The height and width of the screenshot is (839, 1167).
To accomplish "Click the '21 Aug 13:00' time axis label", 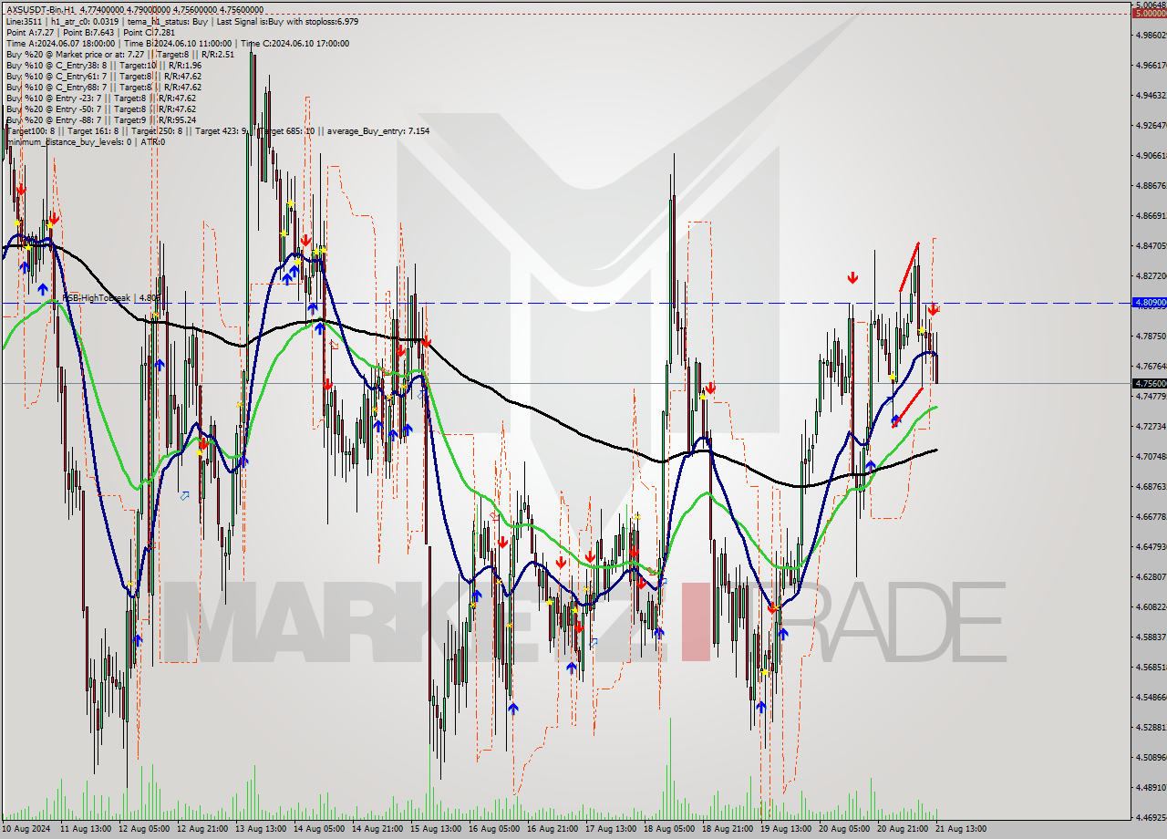I will pyautogui.click(x=961, y=829).
